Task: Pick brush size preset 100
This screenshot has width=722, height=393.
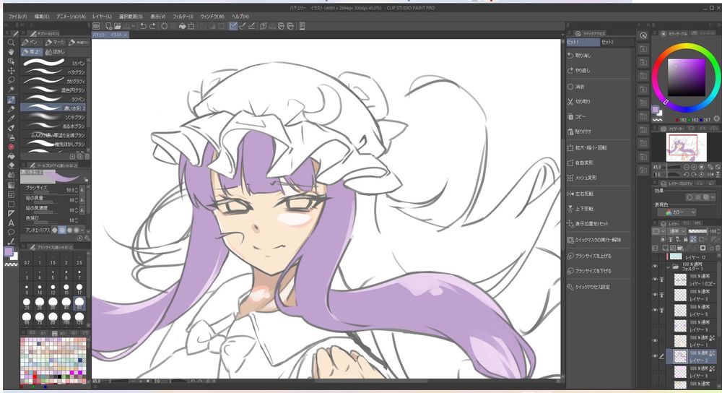Action: point(66,317)
